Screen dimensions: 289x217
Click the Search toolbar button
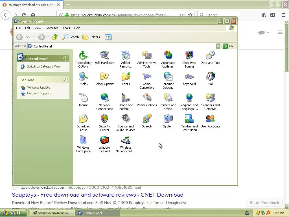click(70, 37)
